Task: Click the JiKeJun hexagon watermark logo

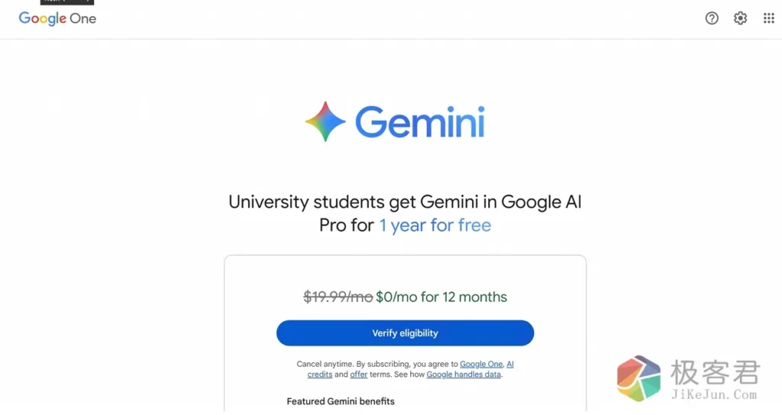Action: click(x=638, y=379)
